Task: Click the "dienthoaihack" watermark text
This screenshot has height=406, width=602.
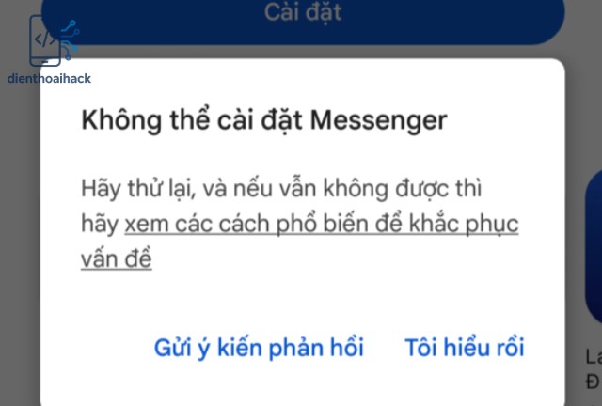Action: [49, 79]
